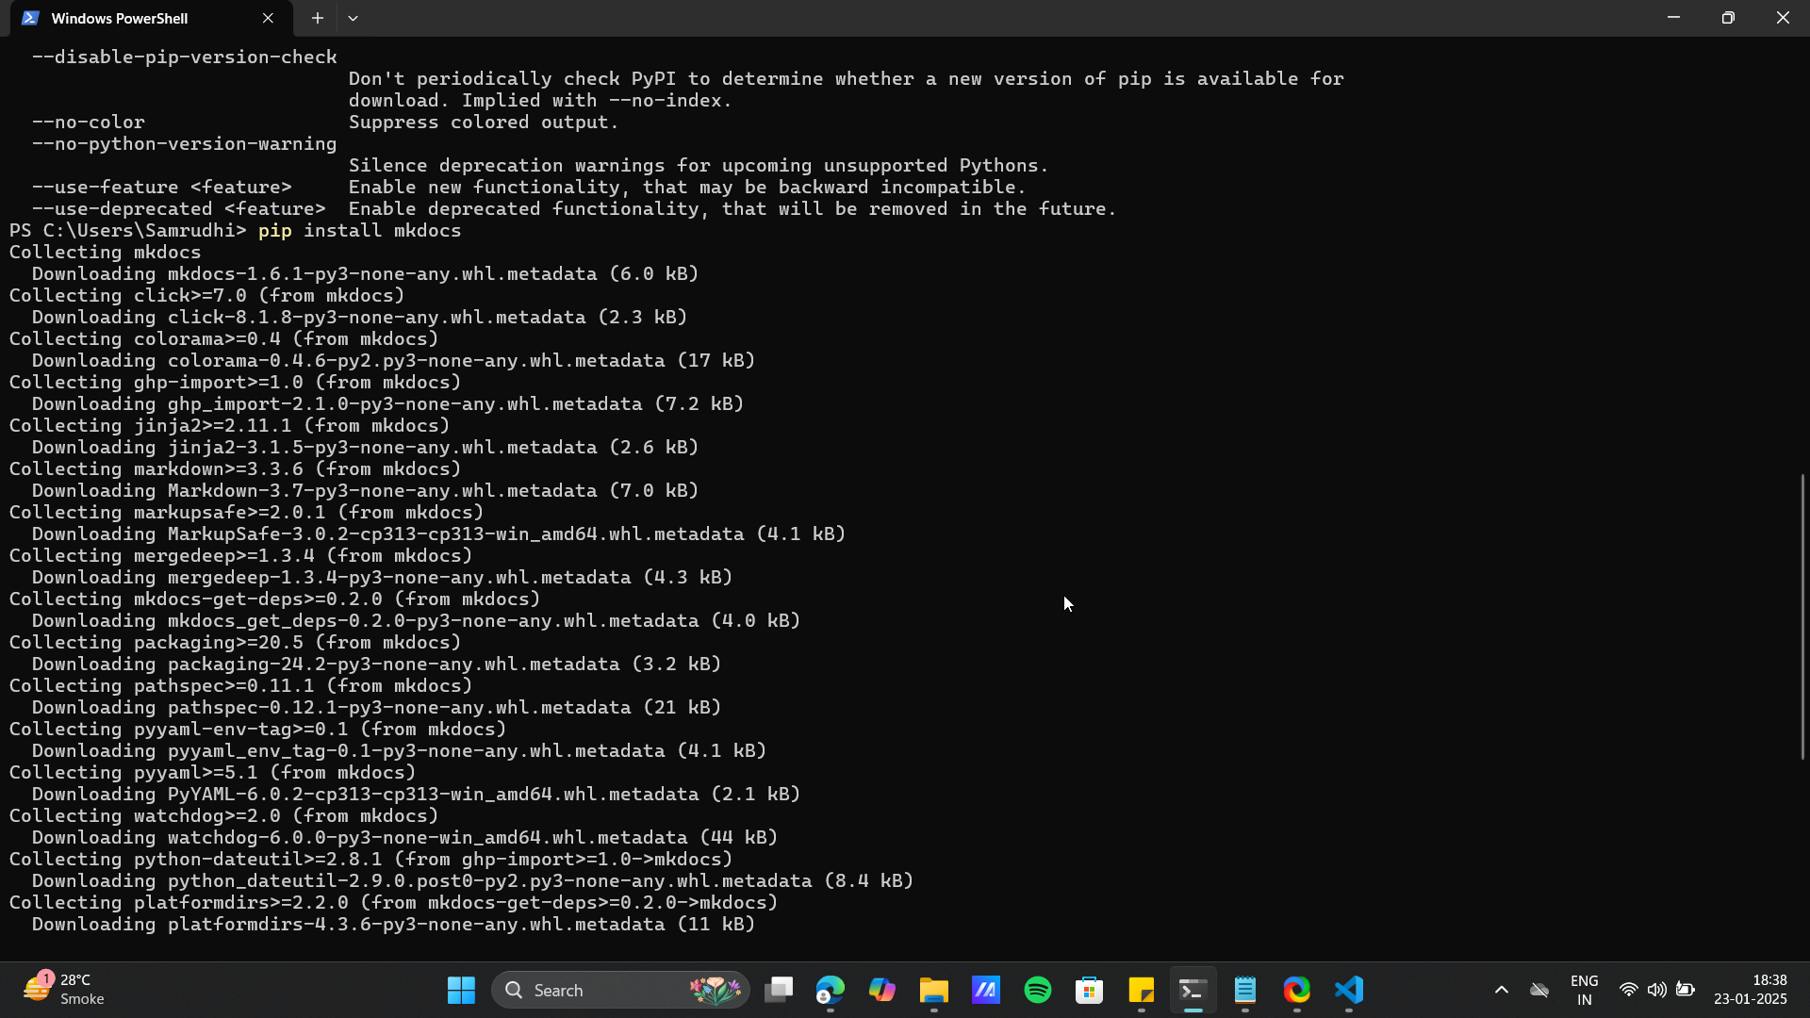Open File Explorer from the taskbar
The height and width of the screenshot is (1018, 1810).
pyautogui.click(x=934, y=990)
